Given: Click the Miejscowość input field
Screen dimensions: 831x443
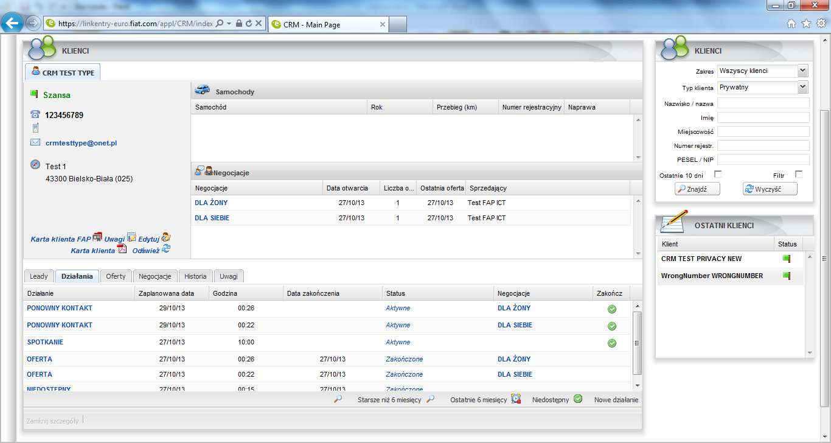Looking at the screenshot, I should tap(763, 131).
